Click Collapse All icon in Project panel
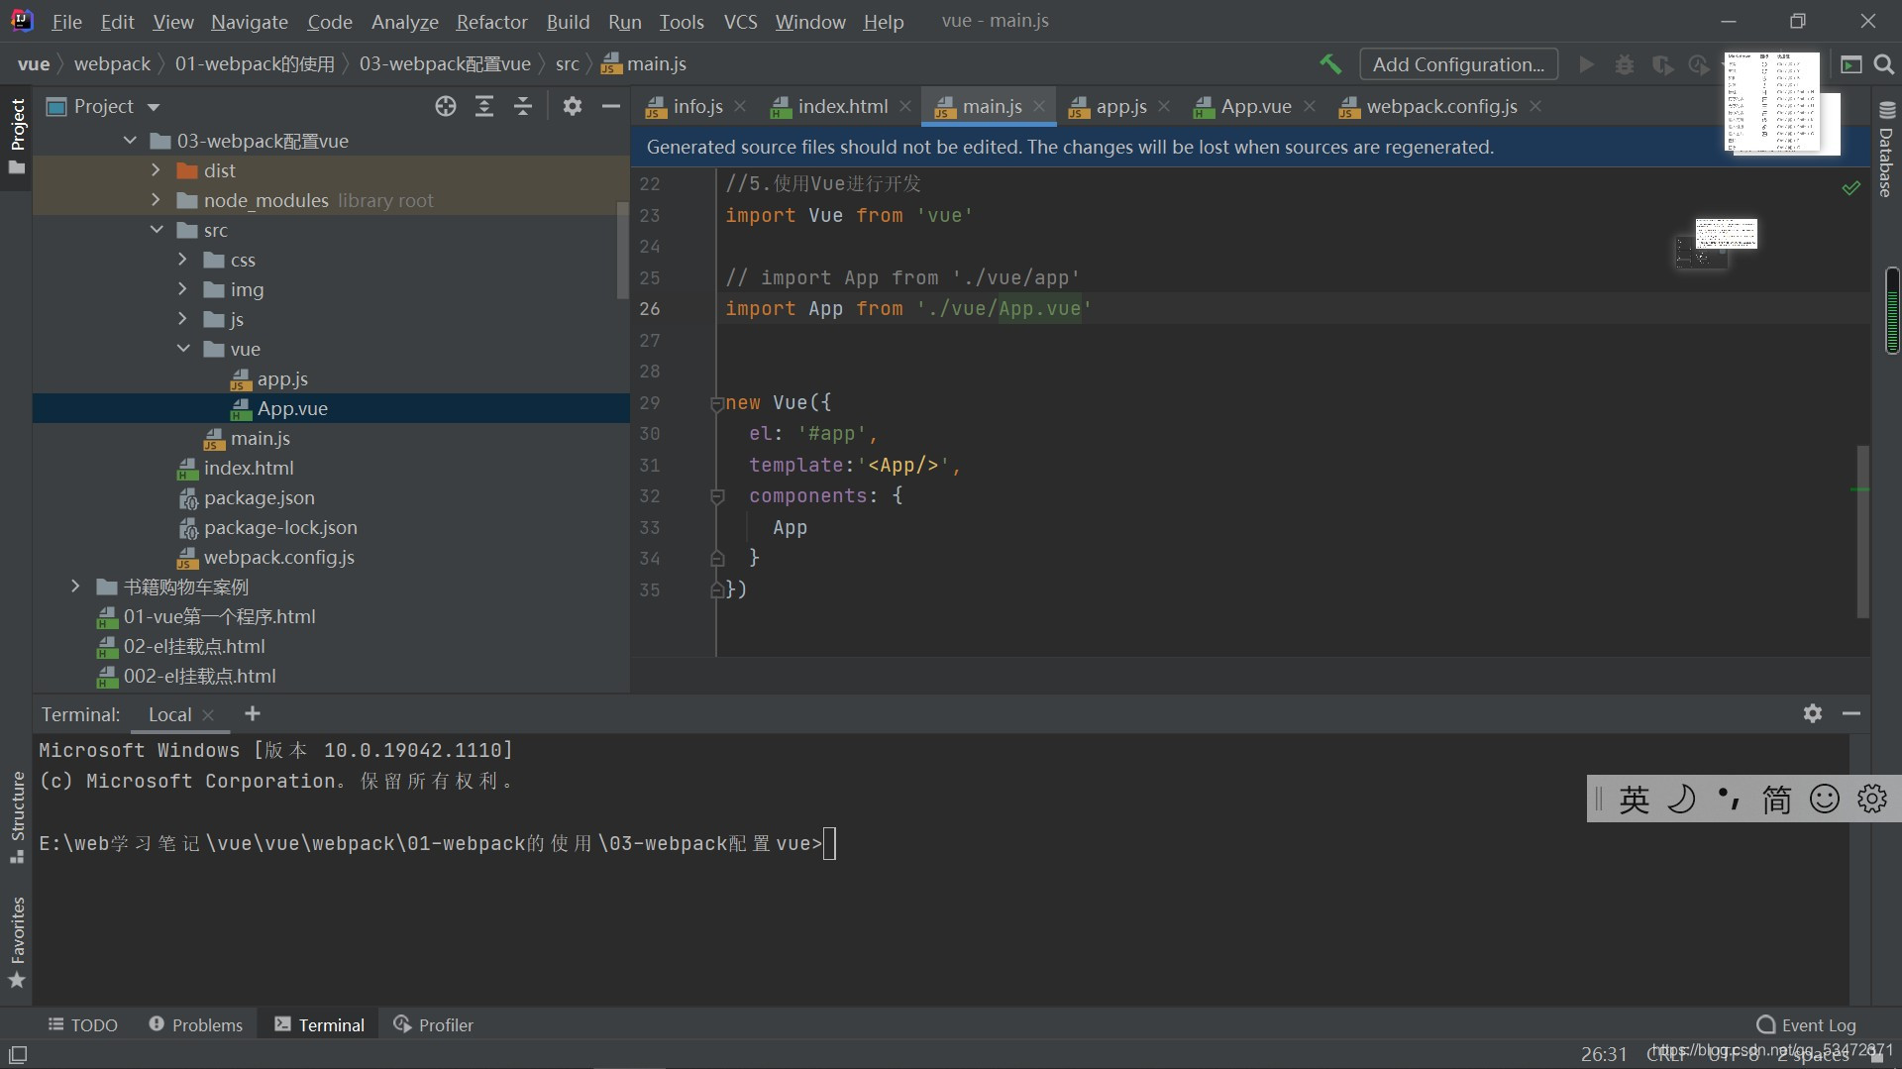The image size is (1902, 1069). click(x=523, y=106)
